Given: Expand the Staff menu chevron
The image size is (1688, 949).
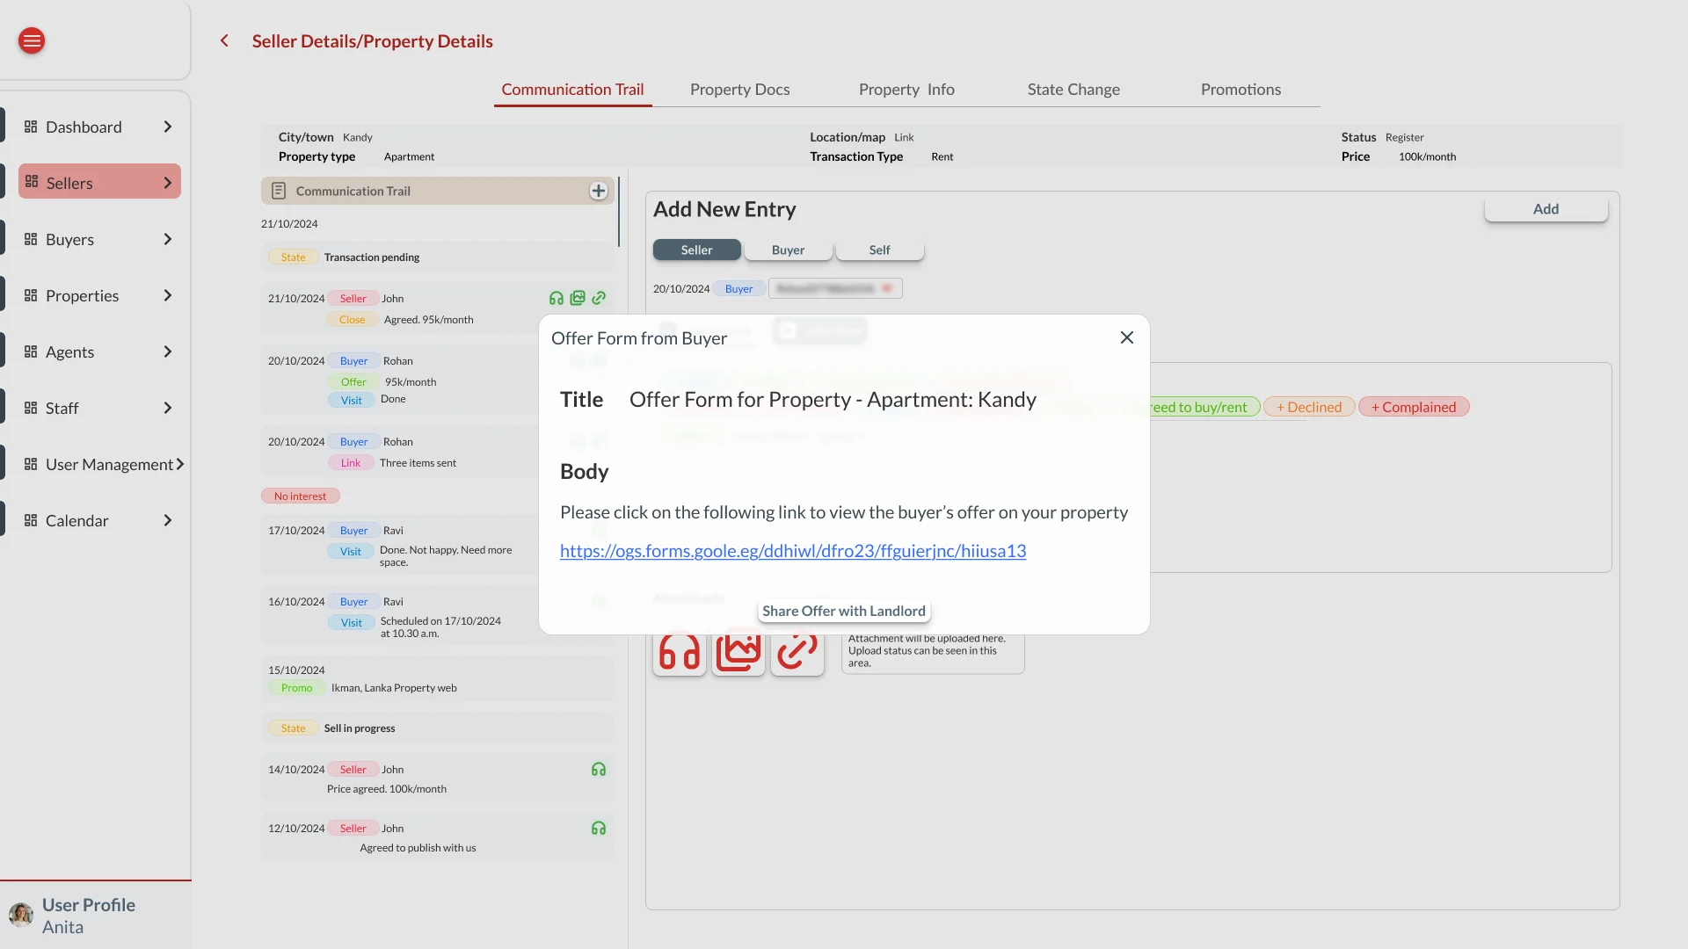Looking at the screenshot, I should (168, 408).
